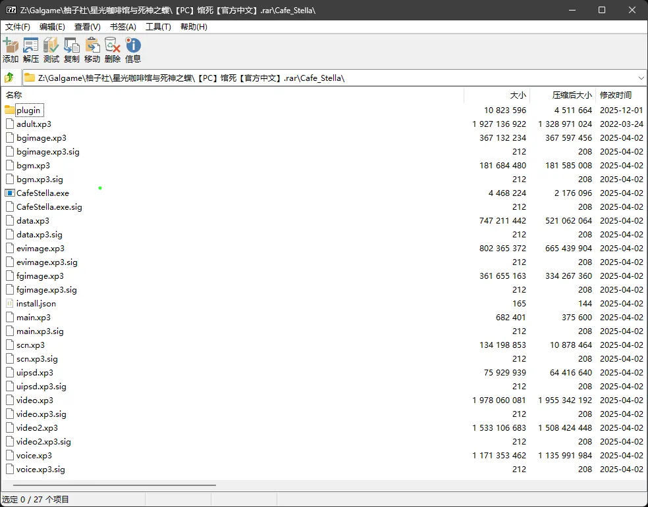Expand the address bar path dropdown

(641, 78)
